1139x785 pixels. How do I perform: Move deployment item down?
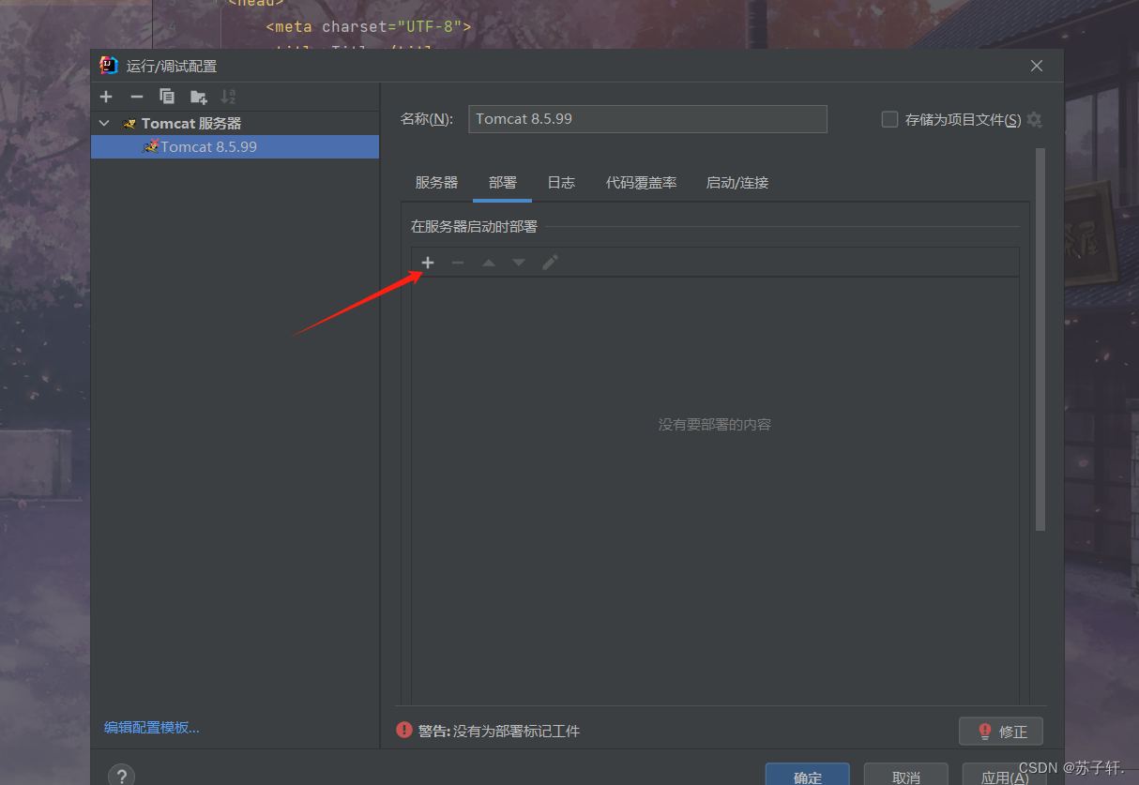pyautogui.click(x=519, y=263)
